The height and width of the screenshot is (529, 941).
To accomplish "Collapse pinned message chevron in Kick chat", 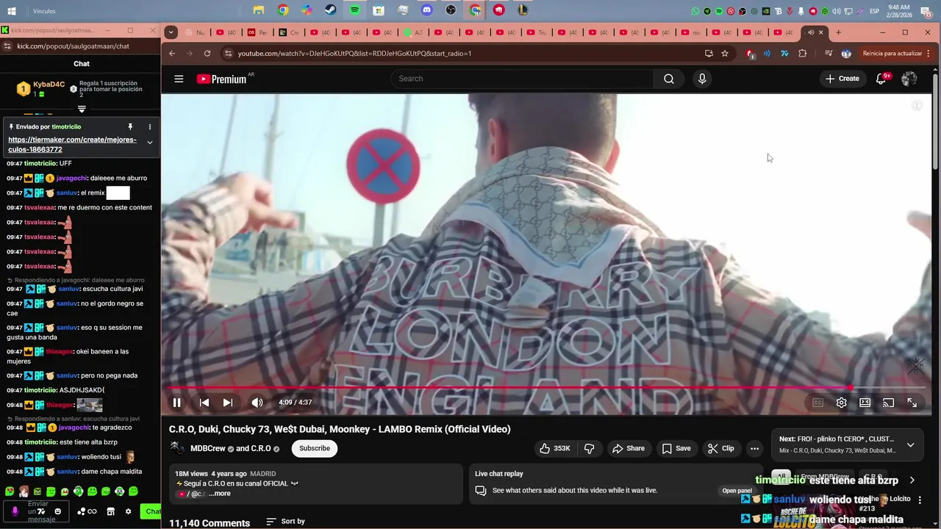I will (150, 143).
